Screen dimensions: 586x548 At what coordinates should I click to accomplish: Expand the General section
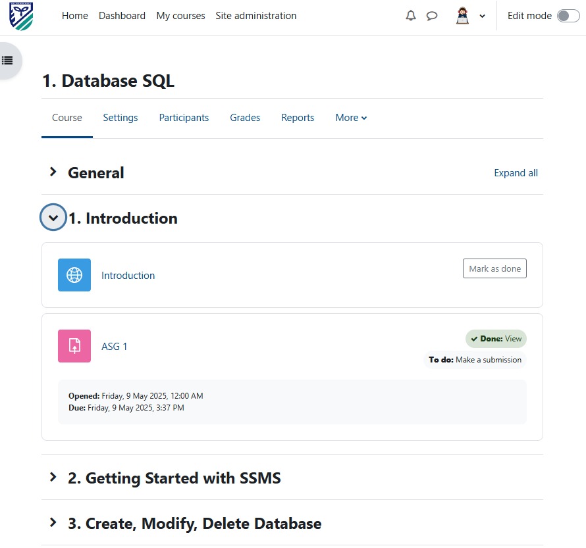(53, 172)
